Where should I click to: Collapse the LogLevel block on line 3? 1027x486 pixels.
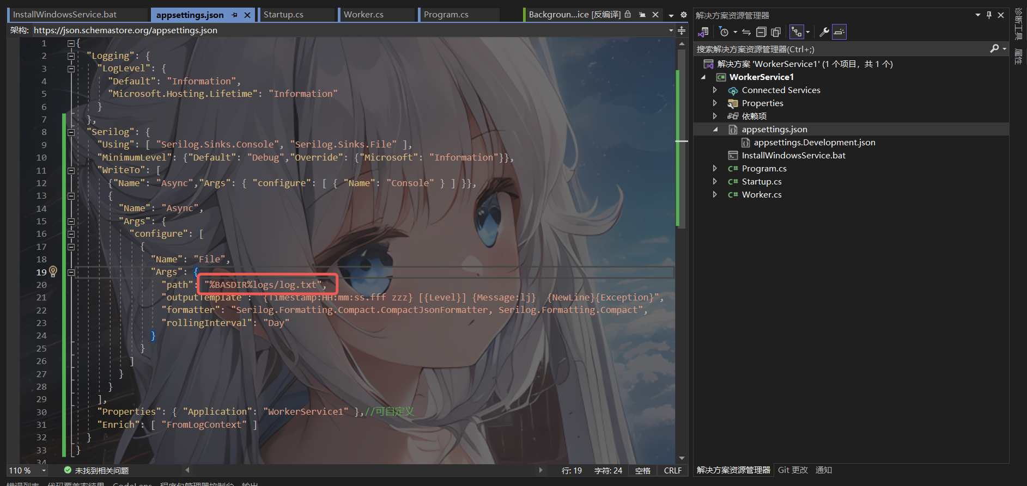(x=71, y=69)
